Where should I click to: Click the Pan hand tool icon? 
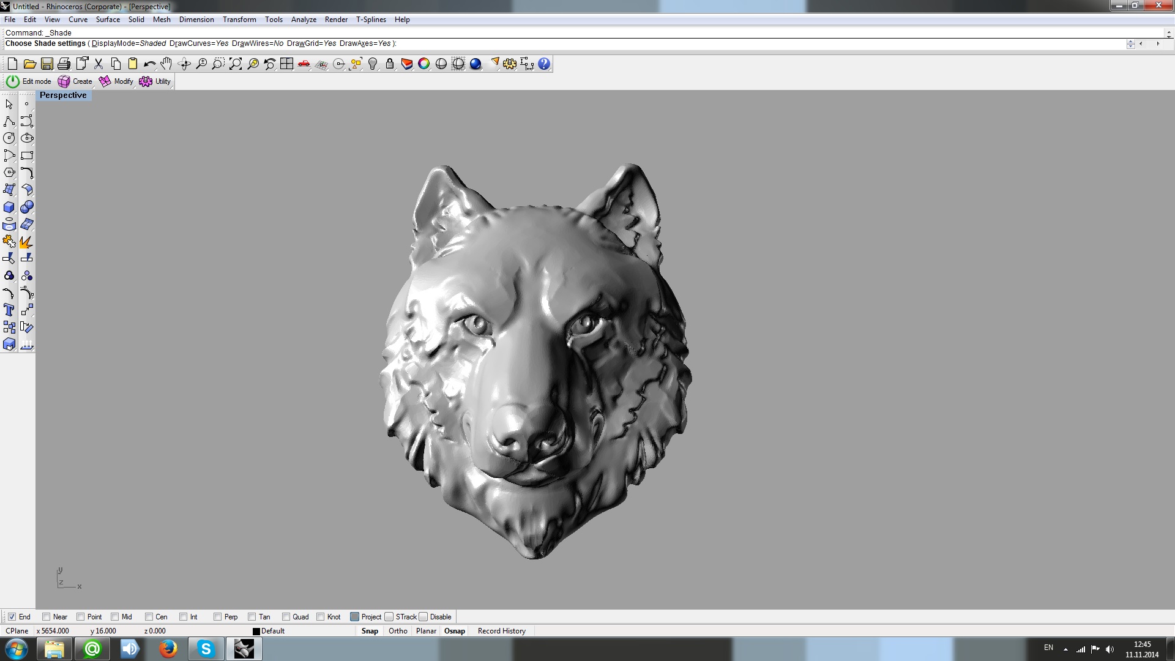tap(166, 64)
